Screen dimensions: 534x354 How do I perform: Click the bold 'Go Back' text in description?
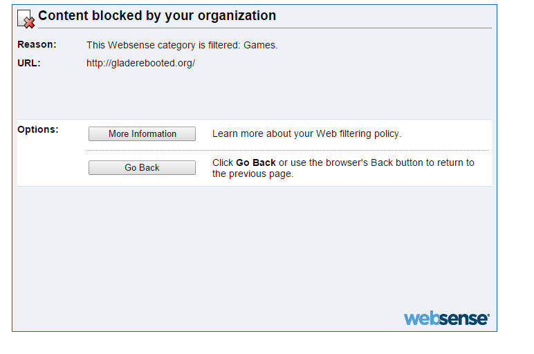click(256, 162)
